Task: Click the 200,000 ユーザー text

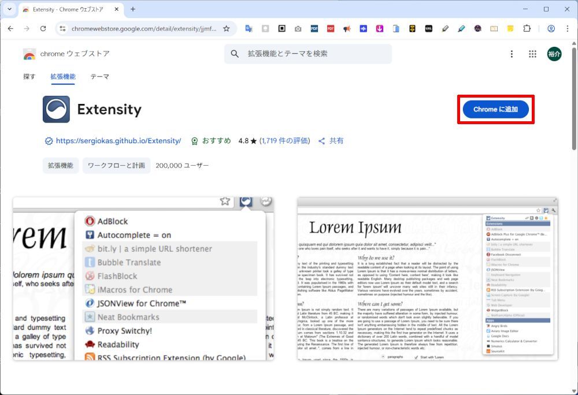Action: tap(182, 166)
